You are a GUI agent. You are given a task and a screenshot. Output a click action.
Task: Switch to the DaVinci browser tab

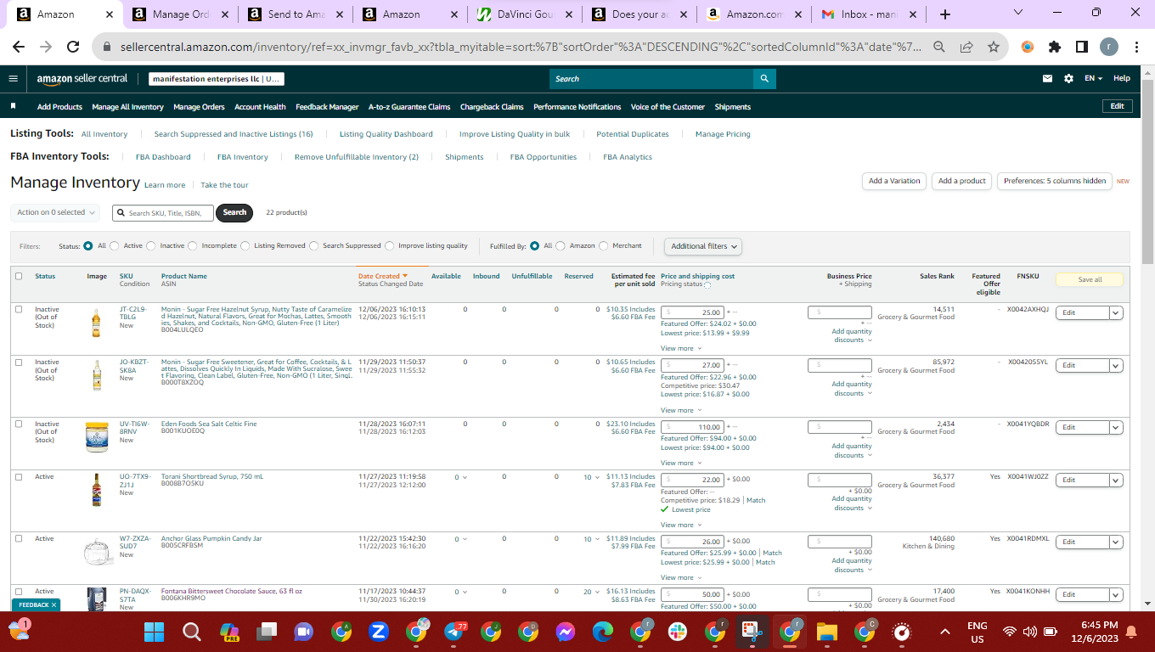(x=525, y=14)
